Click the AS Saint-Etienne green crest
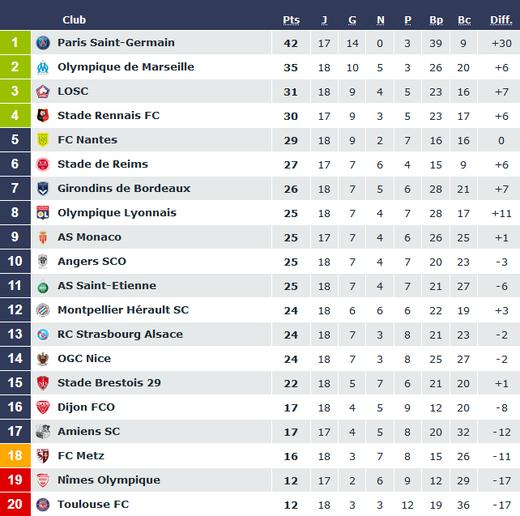 point(43,286)
